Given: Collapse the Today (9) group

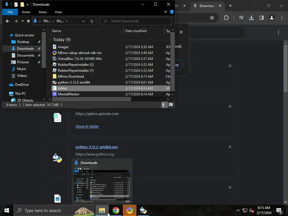Looking at the screenshot, I should (x=50, y=40).
